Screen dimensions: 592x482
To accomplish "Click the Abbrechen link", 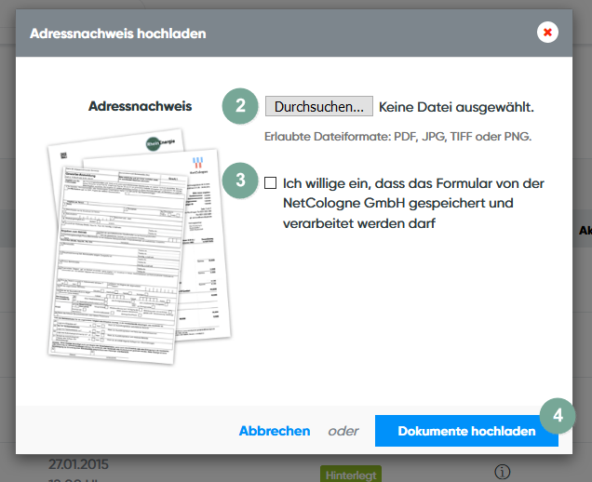I will click(275, 431).
